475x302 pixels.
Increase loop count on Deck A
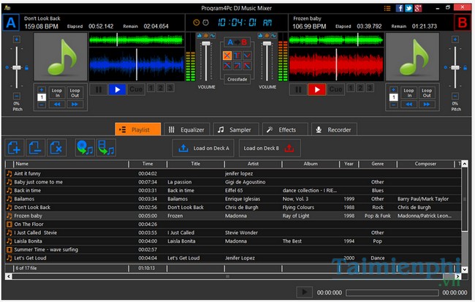click(x=42, y=90)
